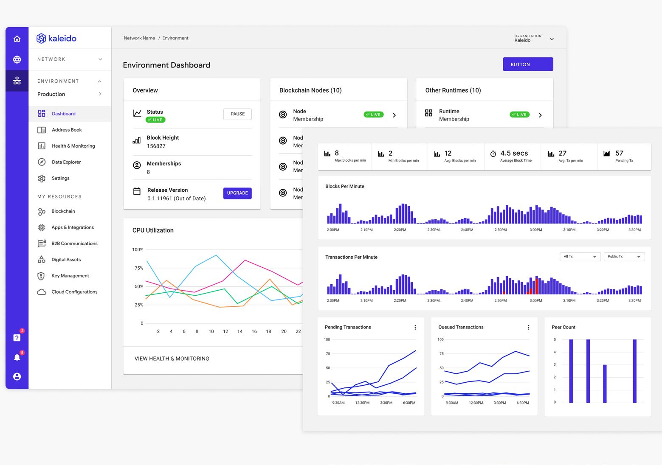Viewport: 662px width, 465px height.
Task: Click the help icon with badge
Action: click(17, 338)
